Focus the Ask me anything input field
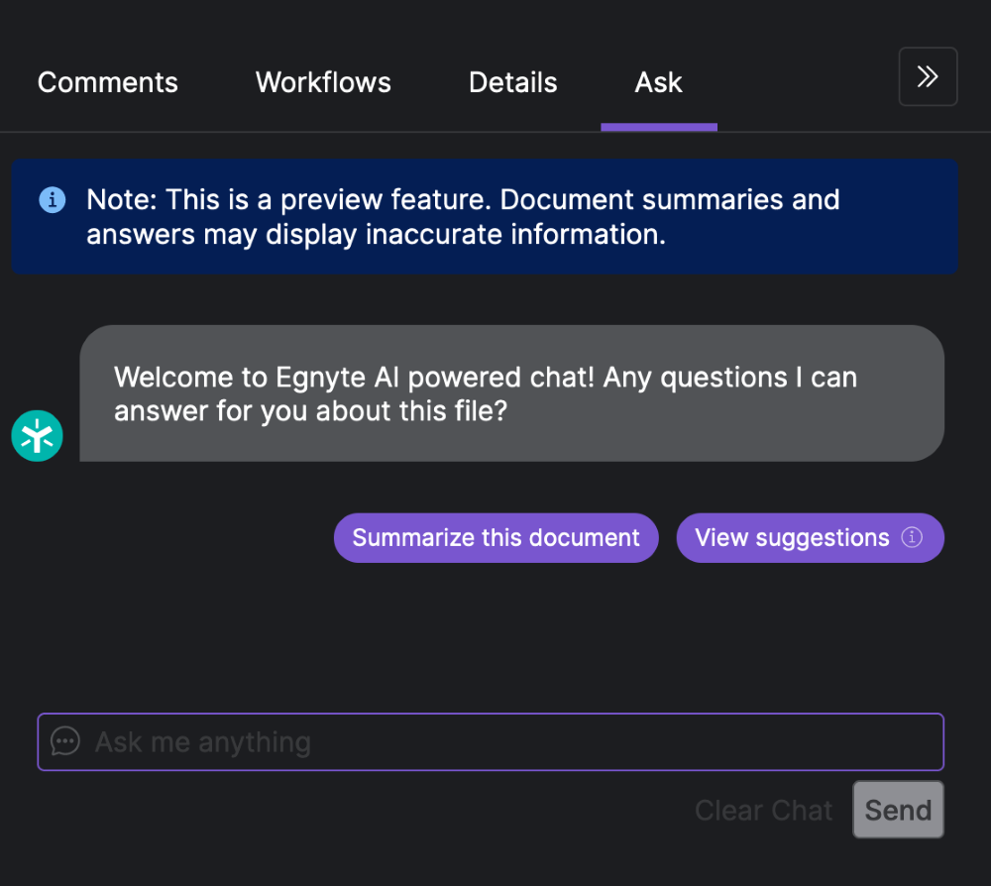991x886 pixels. (491, 741)
